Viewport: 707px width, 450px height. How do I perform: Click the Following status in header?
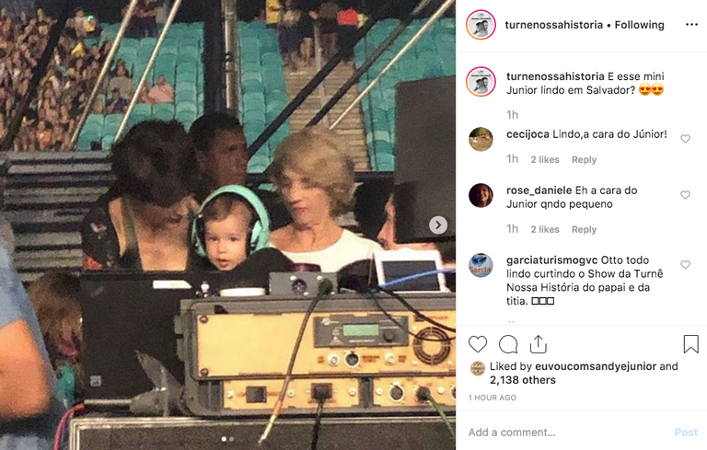640,25
